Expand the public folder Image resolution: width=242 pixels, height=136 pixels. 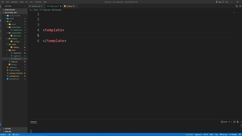click(x=15, y=19)
